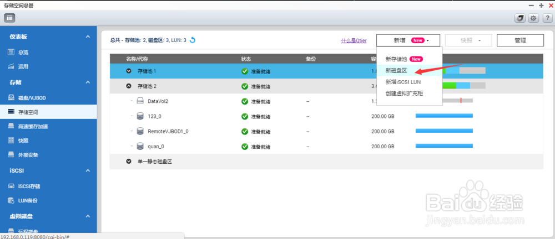Image resolution: width=555 pixels, height=239 pixels.
Task: Choose 新存储池 from the menu
Action: pyautogui.click(x=396, y=59)
